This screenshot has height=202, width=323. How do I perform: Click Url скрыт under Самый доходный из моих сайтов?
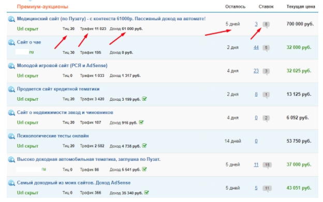click(27, 193)
